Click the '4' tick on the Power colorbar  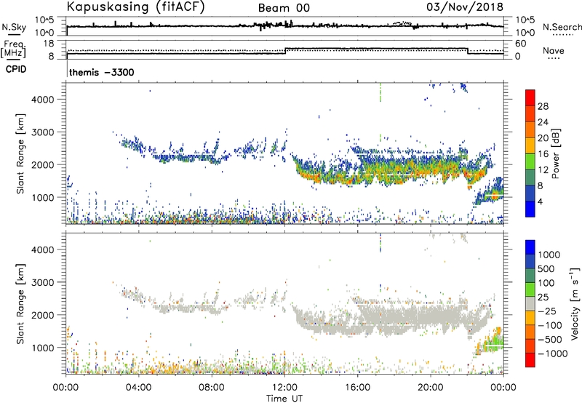coord(541,201)
